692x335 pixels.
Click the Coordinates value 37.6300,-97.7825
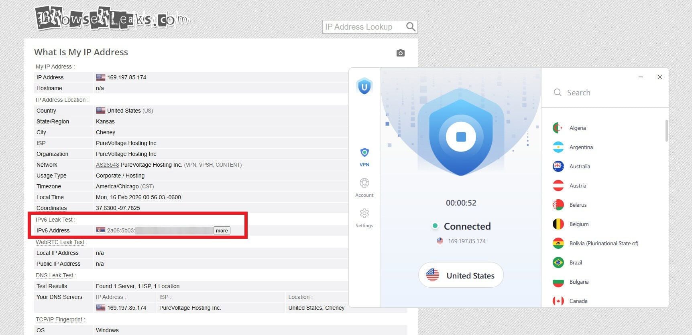tap(118, 208)
